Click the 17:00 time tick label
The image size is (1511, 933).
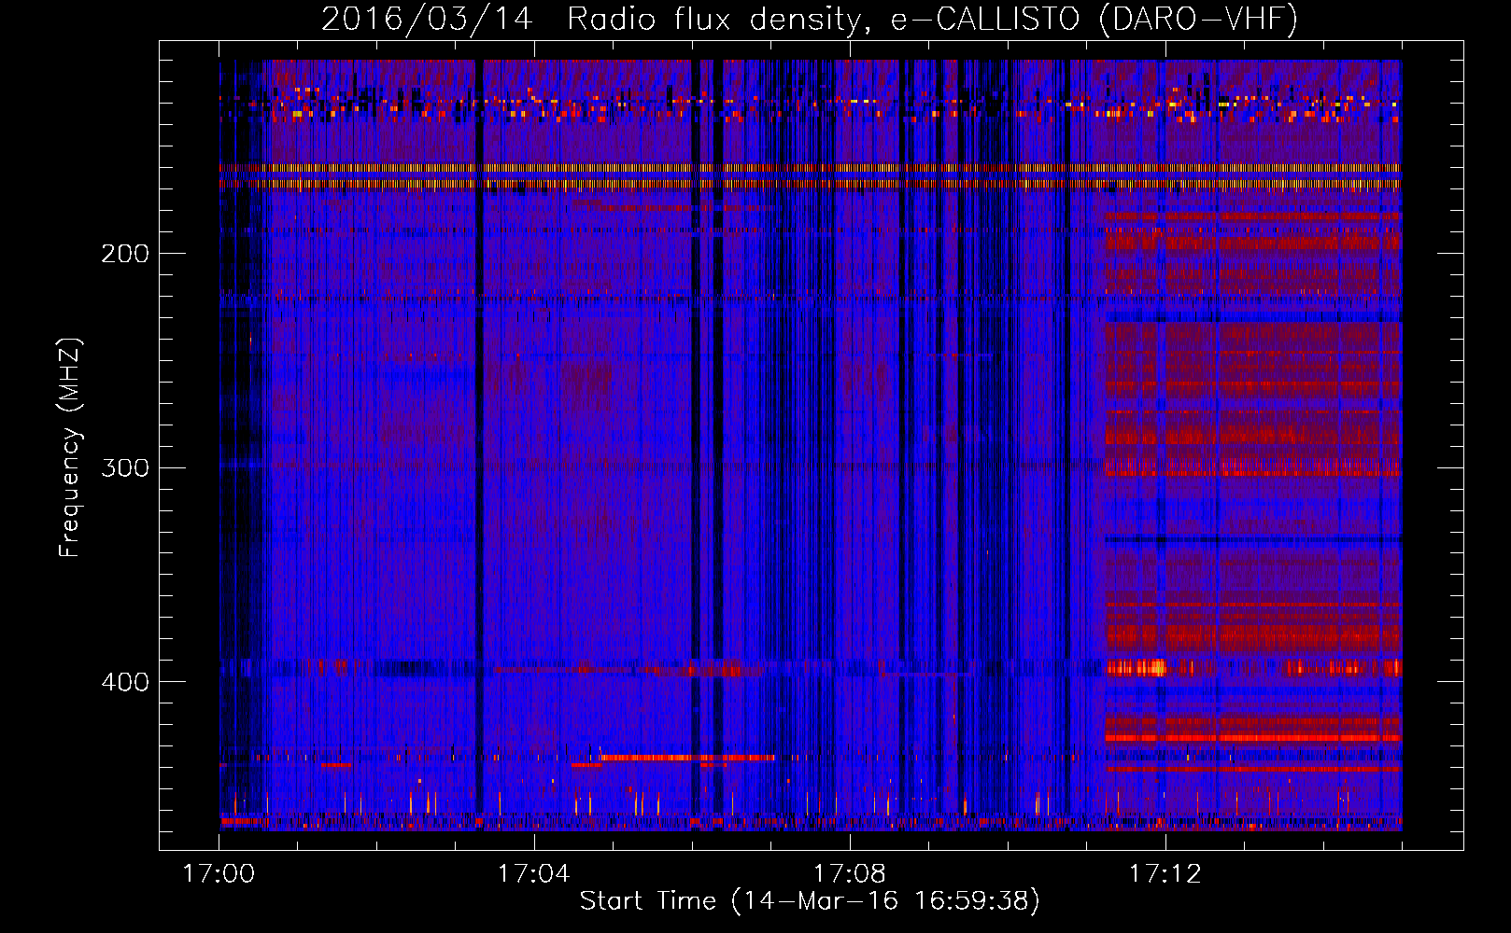tap(219, 874)
